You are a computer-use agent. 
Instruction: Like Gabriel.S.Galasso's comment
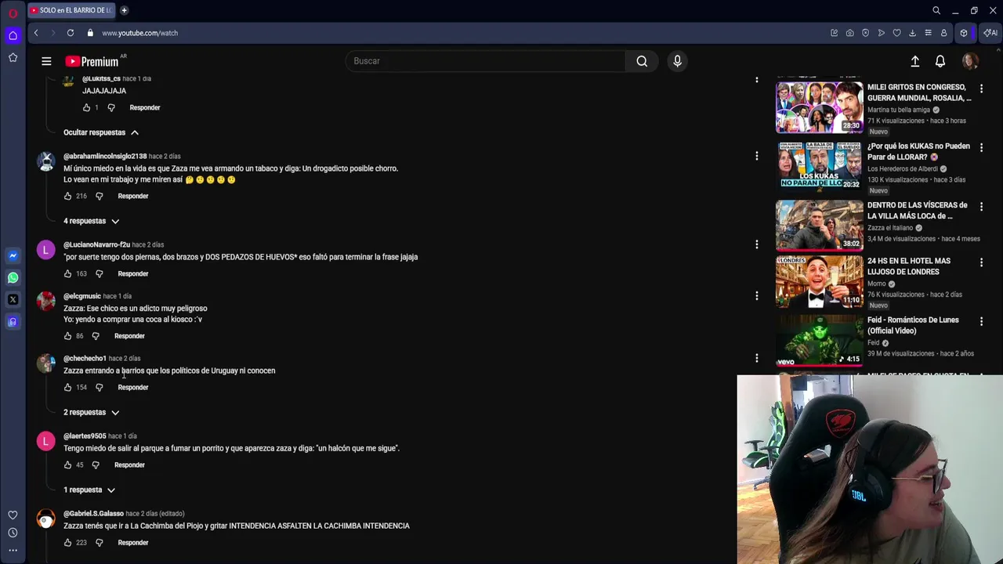click(67, 542)
